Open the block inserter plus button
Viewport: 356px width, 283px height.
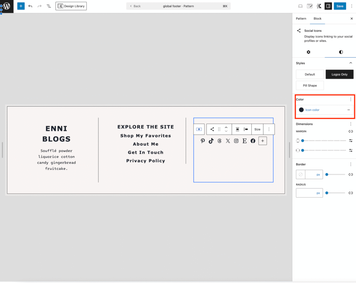[x=21, y=6]
